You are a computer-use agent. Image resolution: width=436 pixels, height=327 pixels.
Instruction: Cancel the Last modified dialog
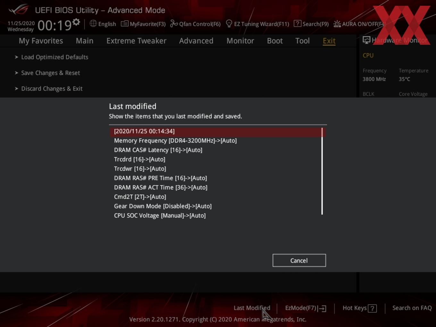(x=299, y=260)
